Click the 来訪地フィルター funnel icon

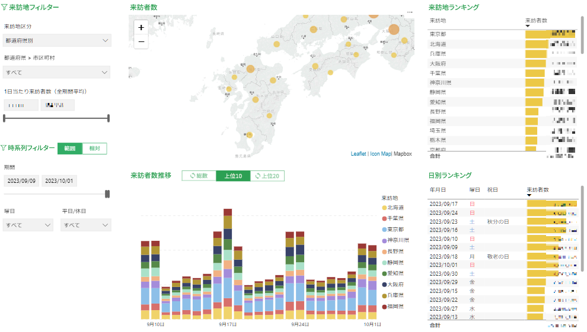pos(4,8)
